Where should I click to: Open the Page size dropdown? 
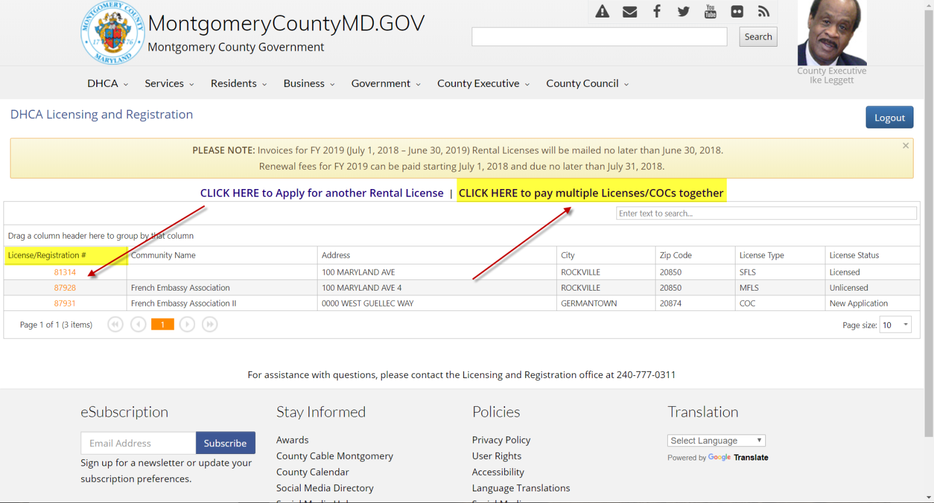coord(895,325)
